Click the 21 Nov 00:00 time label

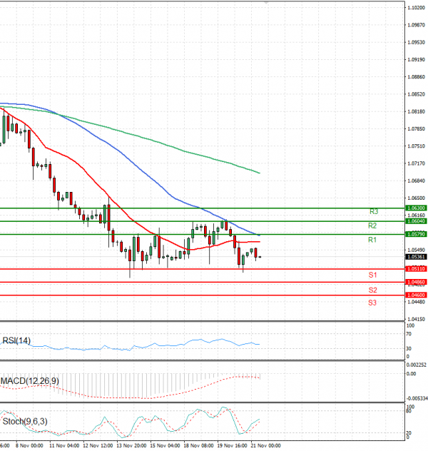coord(266,446)
